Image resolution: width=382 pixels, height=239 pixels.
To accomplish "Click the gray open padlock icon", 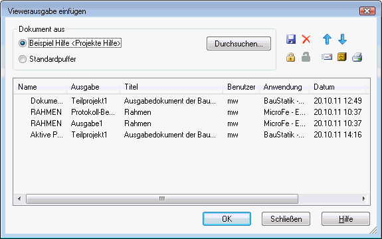I will tap(306, 57).
